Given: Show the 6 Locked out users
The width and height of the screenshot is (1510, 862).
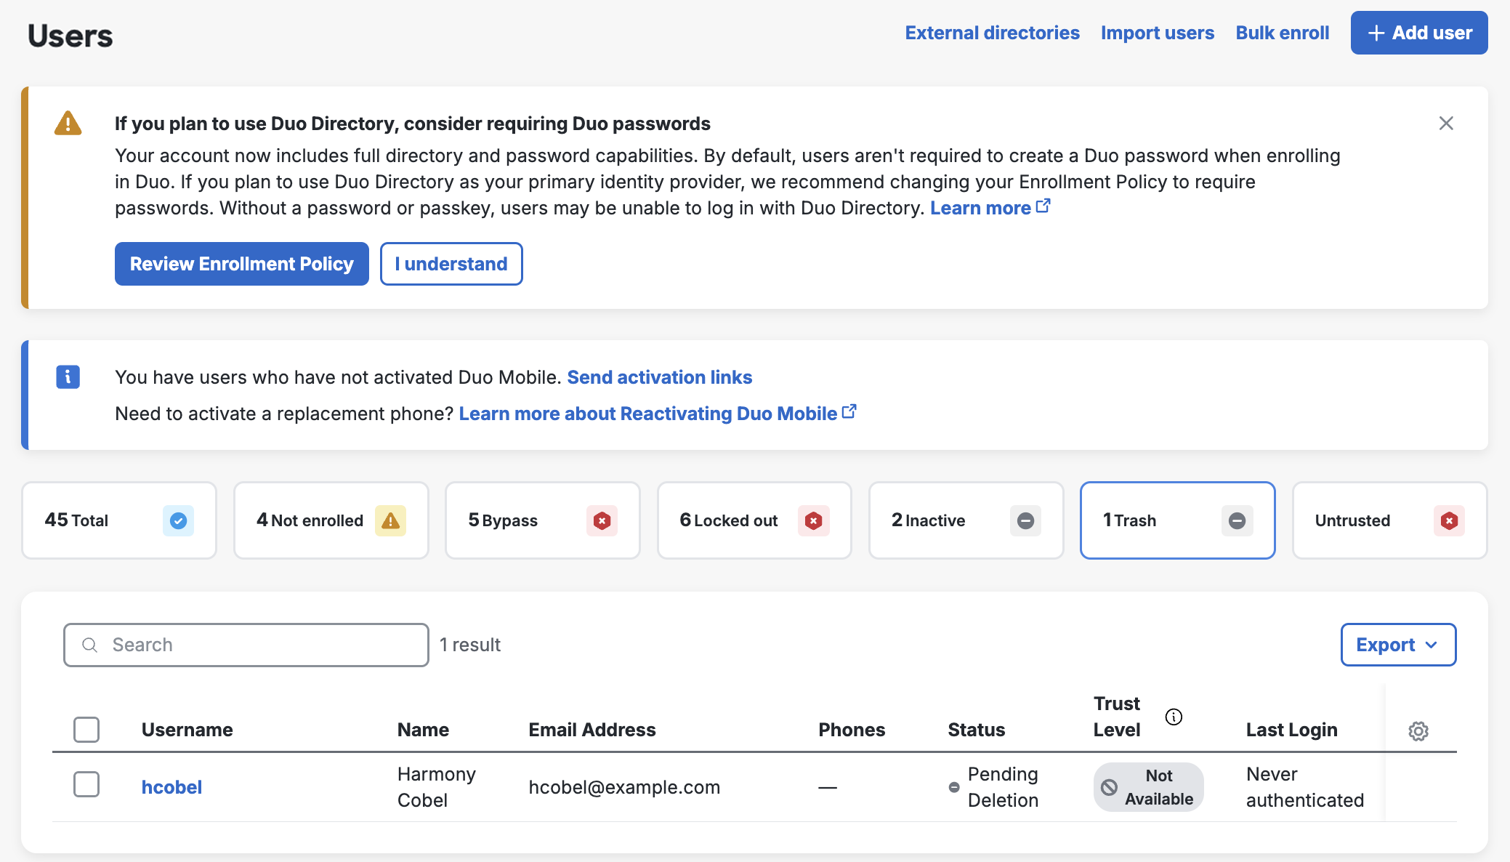Looking at the screenshot, I should [x=754, y=520].
